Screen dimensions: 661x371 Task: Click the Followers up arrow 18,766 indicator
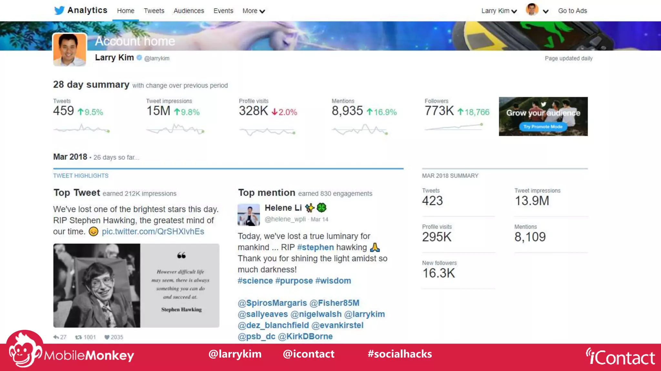click(473, 112)
